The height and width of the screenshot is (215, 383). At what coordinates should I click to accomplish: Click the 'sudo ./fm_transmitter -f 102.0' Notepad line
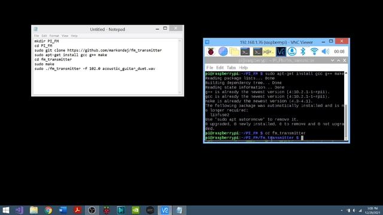[x=95, y=69]
